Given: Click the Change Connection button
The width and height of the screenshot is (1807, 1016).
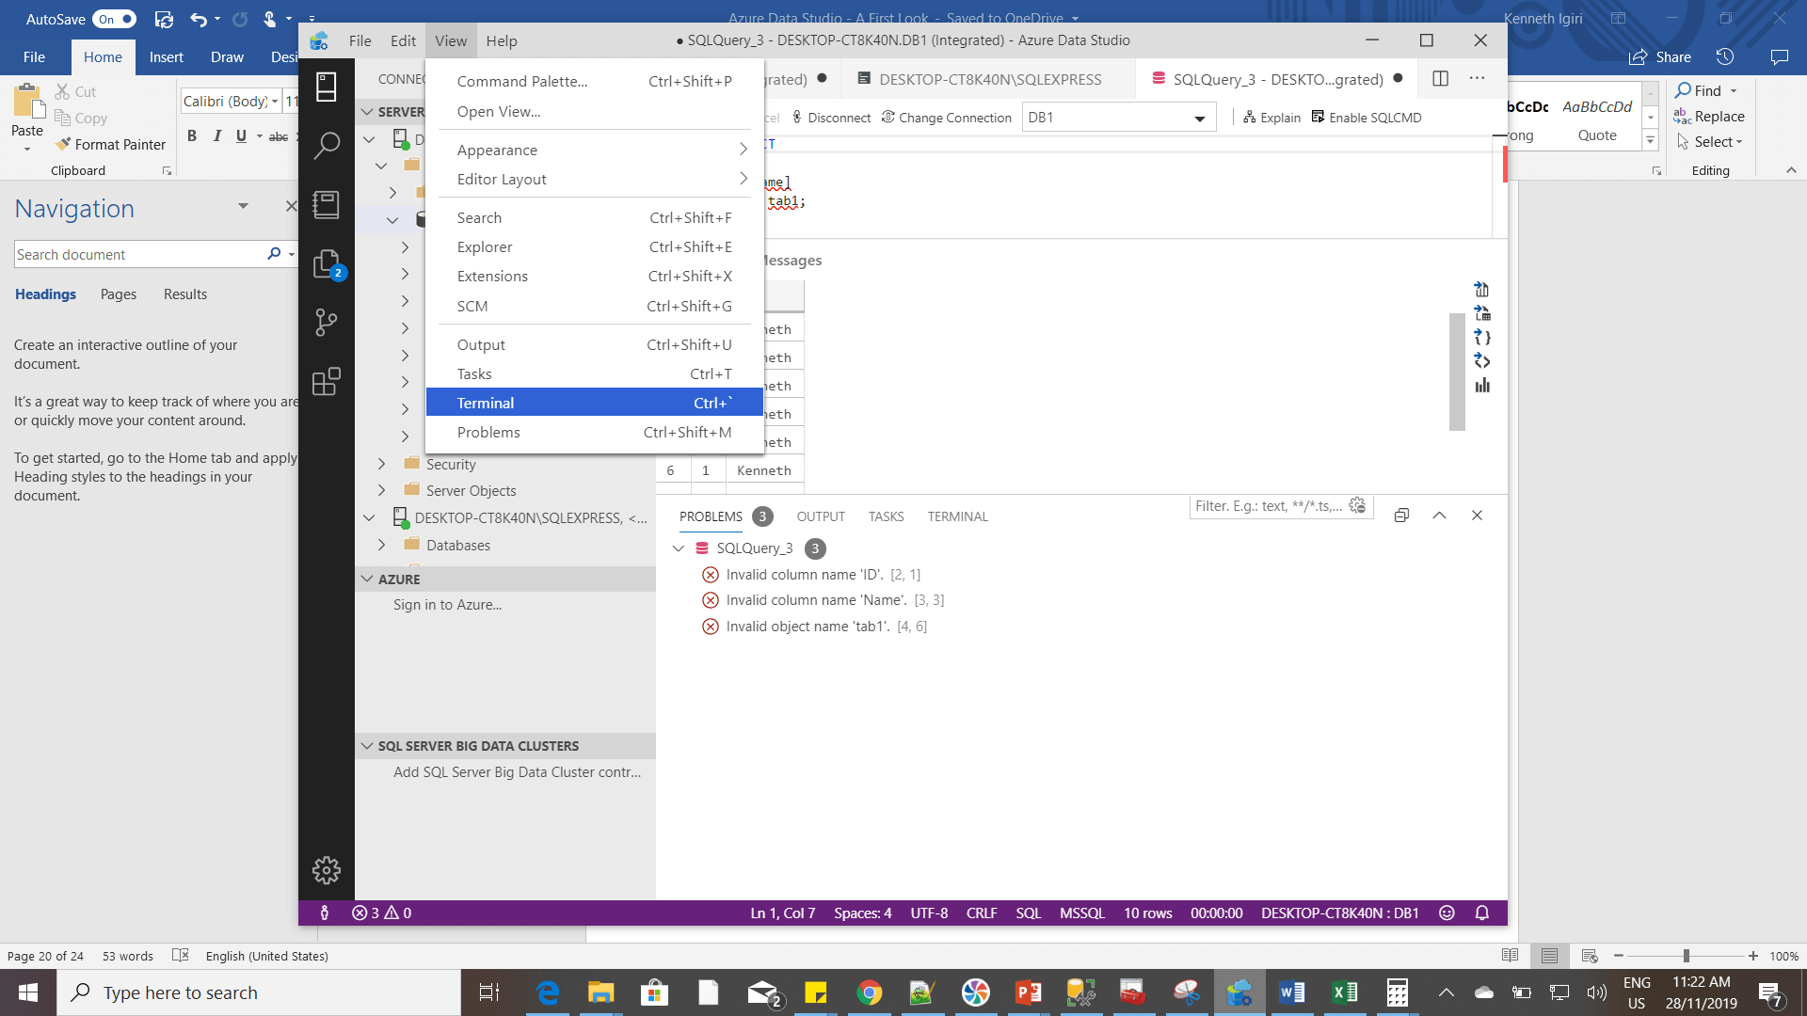Looking at the screenshot, I should tap(946, 118).
